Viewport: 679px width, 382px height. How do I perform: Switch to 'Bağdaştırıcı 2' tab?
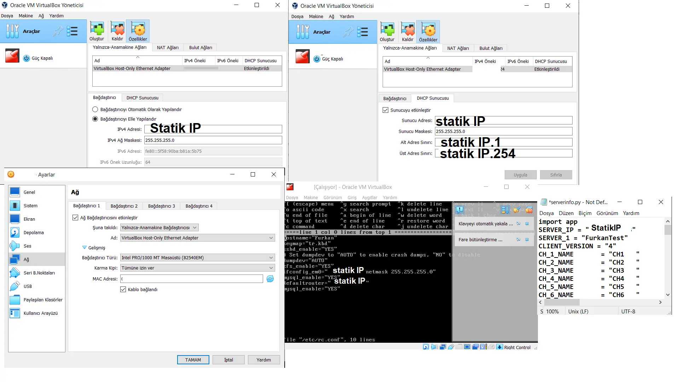point(124,206)
